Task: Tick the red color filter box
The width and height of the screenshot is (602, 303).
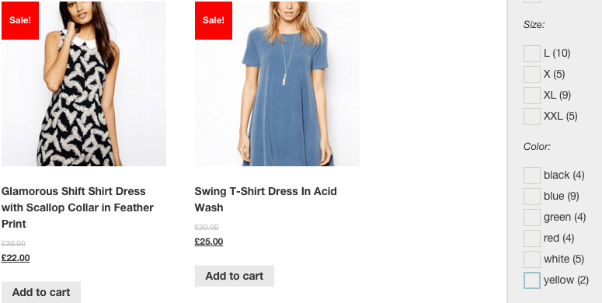Action: (532, 239)
